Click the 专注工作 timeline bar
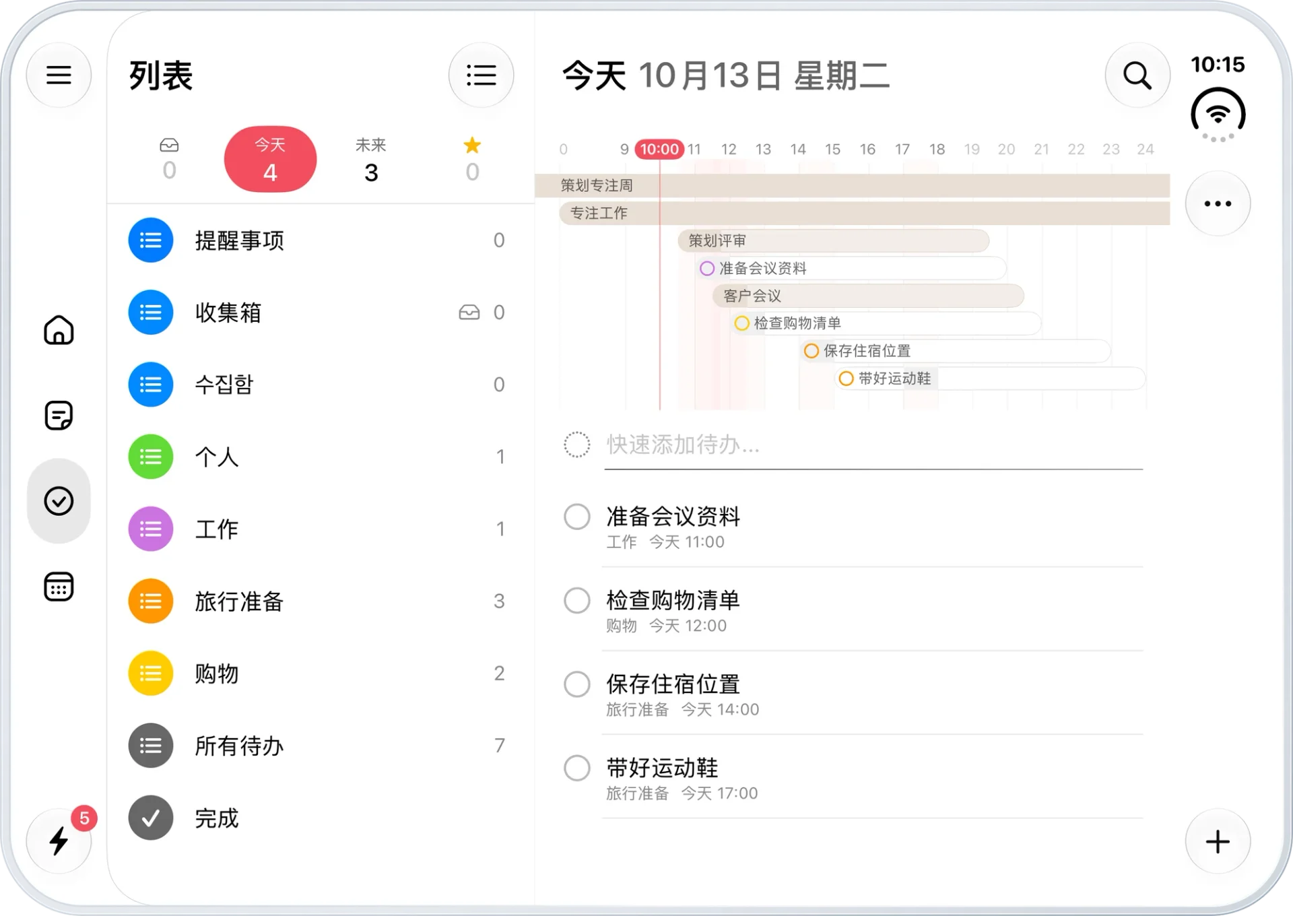The width and height of the screenshot is (1293, 916). (x=865, y=213)
